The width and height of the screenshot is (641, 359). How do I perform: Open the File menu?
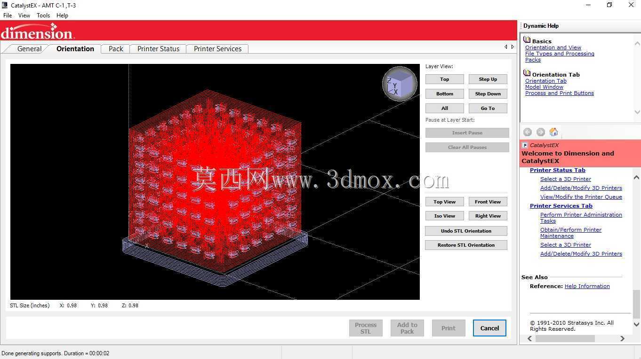(8, 16)
